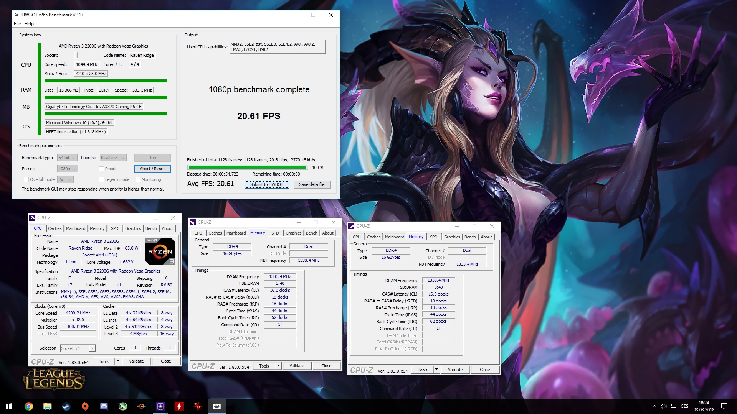
Task: Open the Windows Start menu
Action: (x=9, y=406)
